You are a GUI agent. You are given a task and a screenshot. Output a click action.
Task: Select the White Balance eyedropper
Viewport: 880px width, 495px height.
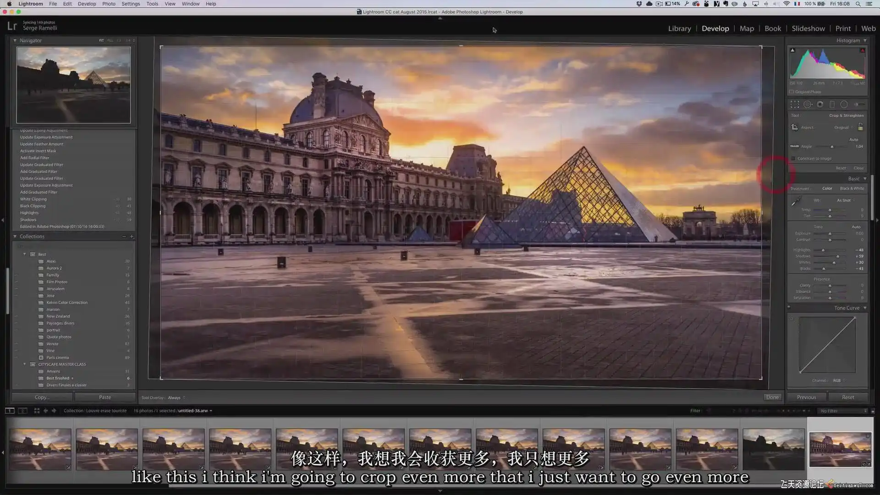(796, 201)
